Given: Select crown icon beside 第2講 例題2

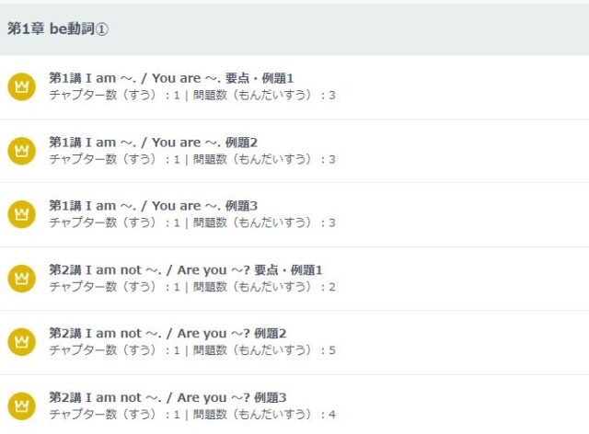Looking at the screenshot, I should [21, 341].
